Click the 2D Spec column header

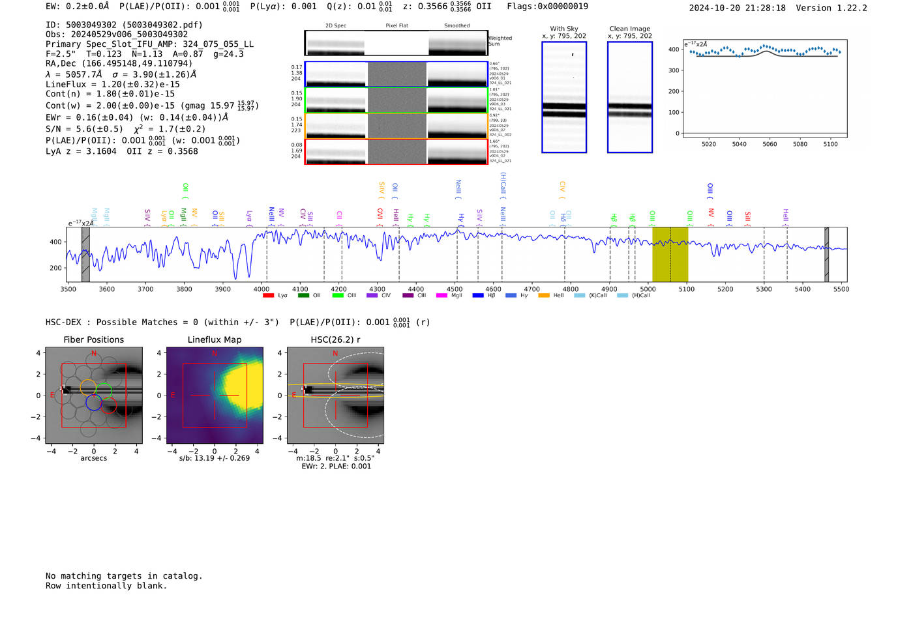point(336,25)
